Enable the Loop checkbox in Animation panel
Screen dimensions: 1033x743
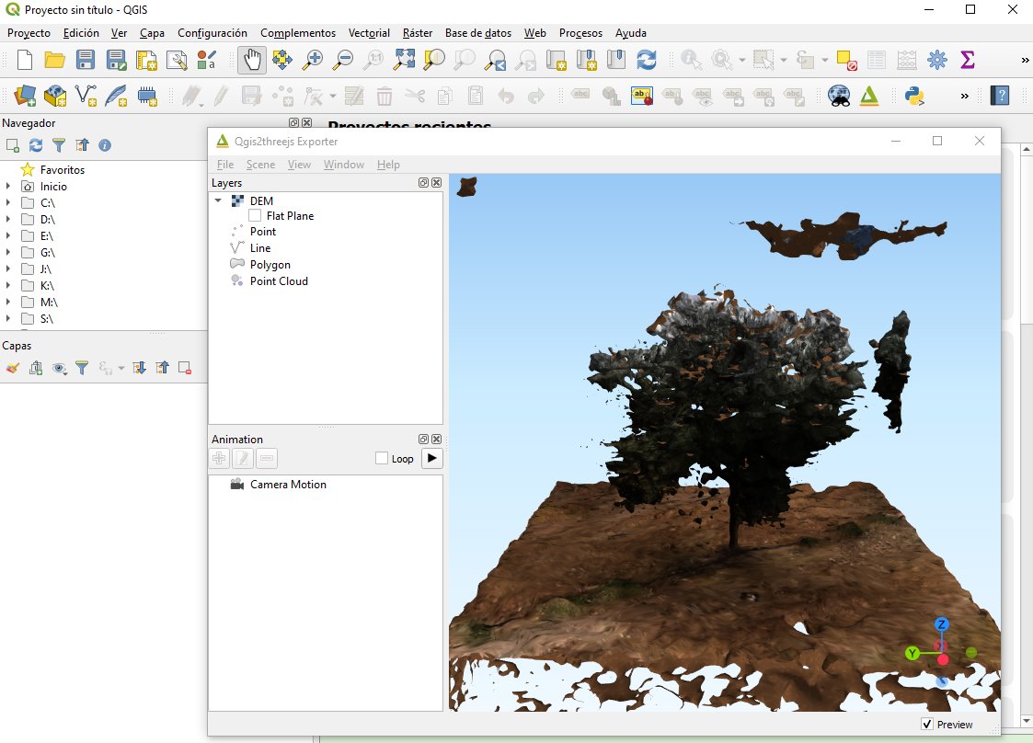(x=379, y=458)
